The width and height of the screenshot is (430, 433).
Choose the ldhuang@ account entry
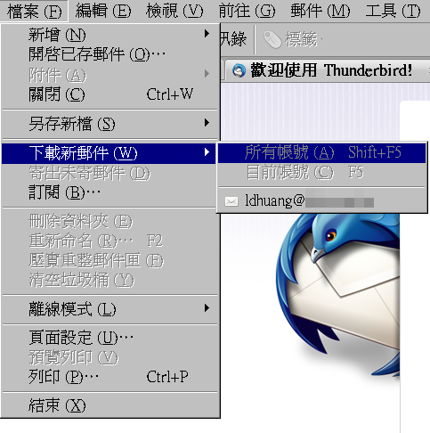pyautogui.click(x=321, y=201)
